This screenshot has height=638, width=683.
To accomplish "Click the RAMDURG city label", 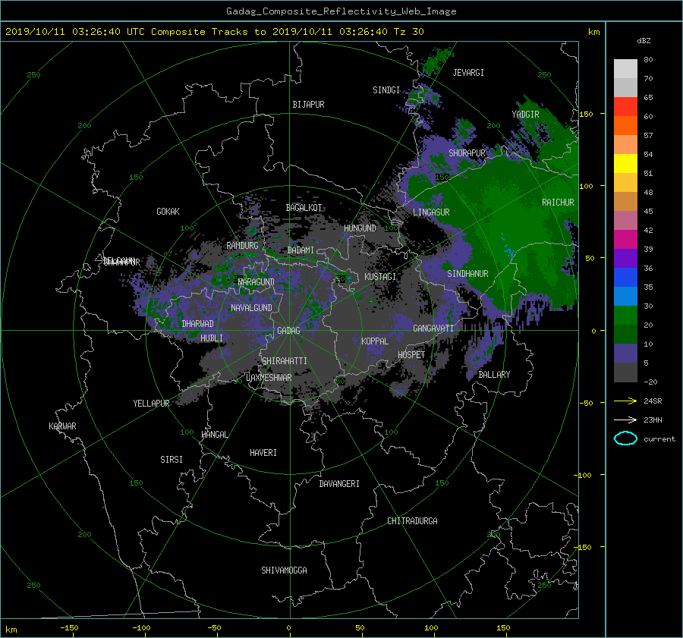I will pyautogui.click(x=242, y=246).
